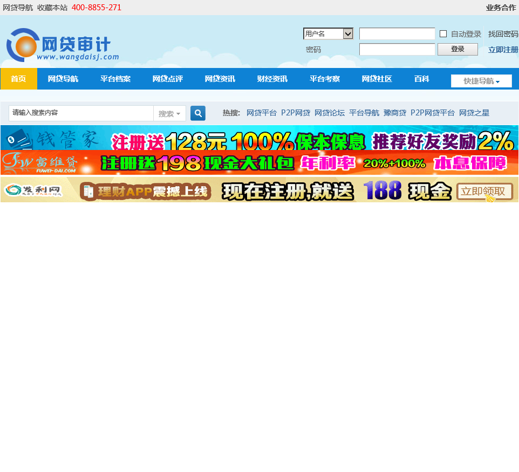Image resolution: width=519 pixels, height=472 pixels.
Task: Click the 请输入搜索内容 search box
Action: tap(81, 113)
